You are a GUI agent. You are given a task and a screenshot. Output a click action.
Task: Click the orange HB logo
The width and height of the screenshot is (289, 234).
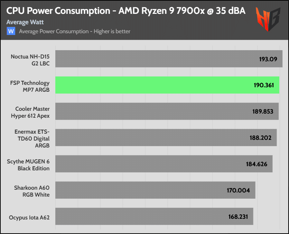coord(268,19)
